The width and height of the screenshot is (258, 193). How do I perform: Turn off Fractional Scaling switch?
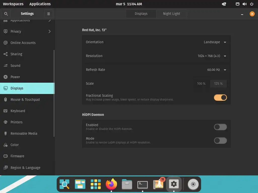[220, 98]
